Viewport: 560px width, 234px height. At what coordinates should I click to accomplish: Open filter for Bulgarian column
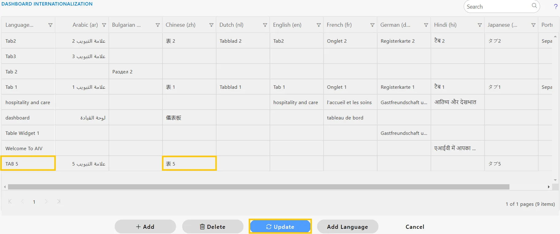click(x=158, y=25)
